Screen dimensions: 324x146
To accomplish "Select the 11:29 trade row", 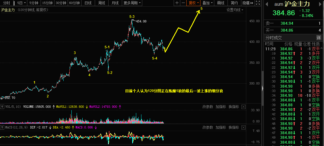I will coord(293,49).
